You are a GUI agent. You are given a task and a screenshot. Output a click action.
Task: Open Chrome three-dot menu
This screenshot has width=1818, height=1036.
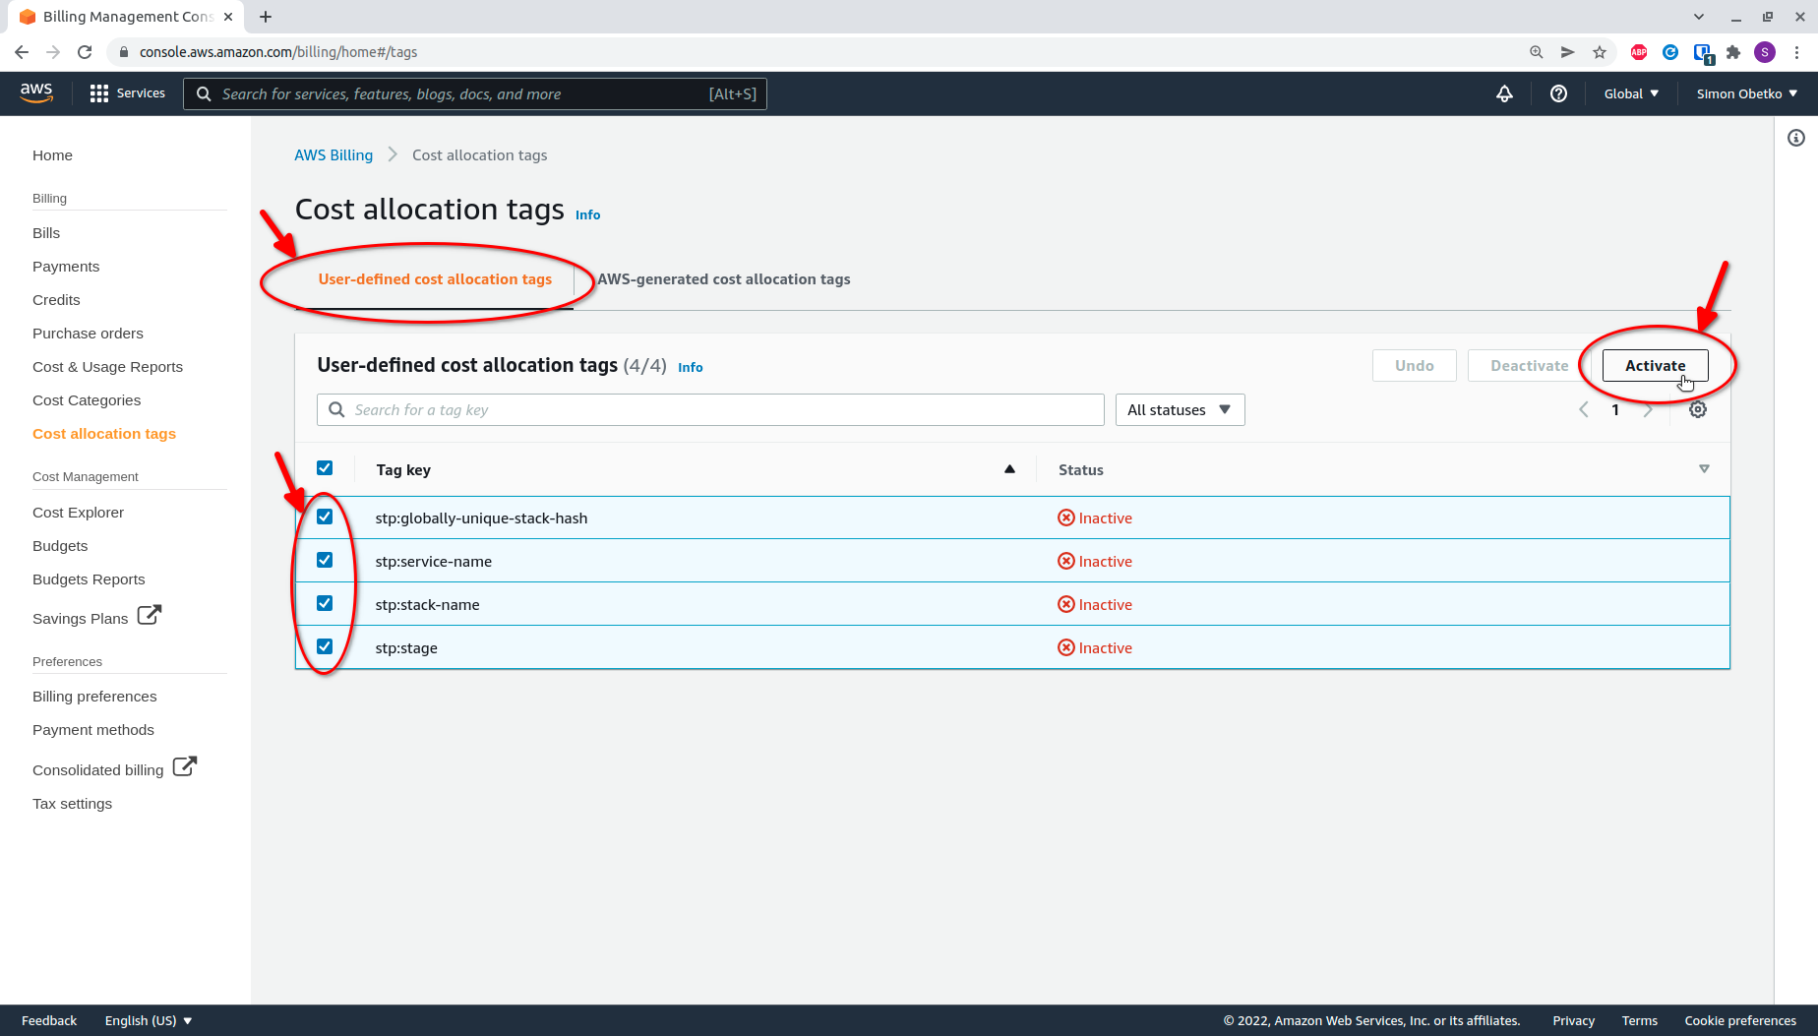tap(1796, 52)
